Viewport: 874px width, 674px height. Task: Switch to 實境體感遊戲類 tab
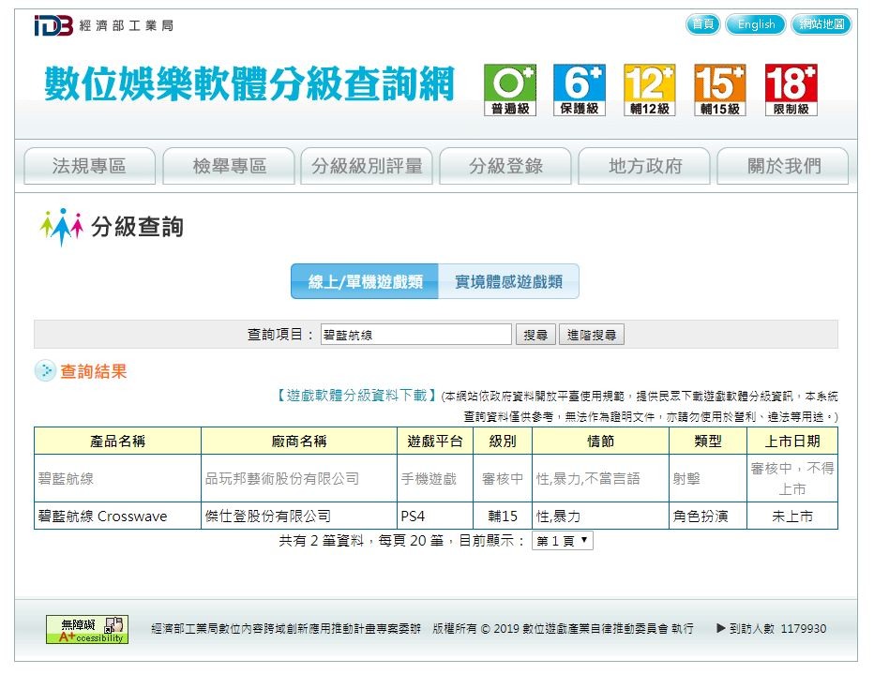[x=508, y=282]
